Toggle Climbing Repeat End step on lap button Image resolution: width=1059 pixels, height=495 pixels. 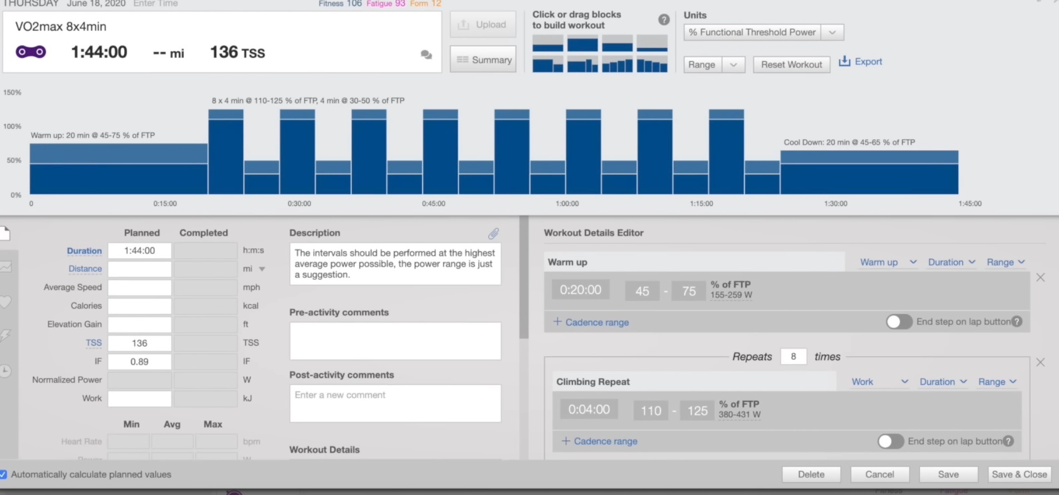(x=890, y=442)
